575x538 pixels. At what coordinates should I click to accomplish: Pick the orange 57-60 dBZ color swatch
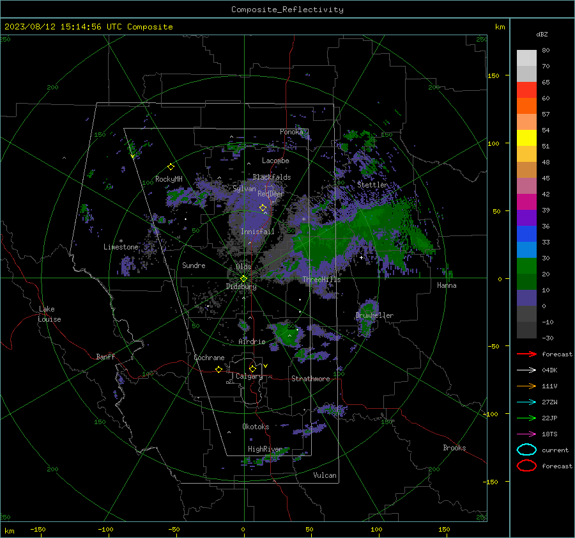(x=526, y=106)
